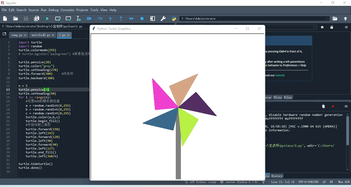This screenshot has height=187, width=351.
Task: Run the file with the green play icon
Action: (47, 18)
